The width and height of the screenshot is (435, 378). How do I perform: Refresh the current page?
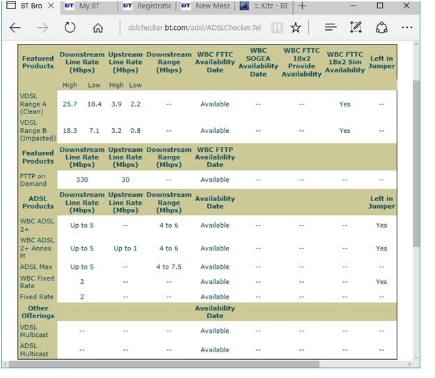70,27
